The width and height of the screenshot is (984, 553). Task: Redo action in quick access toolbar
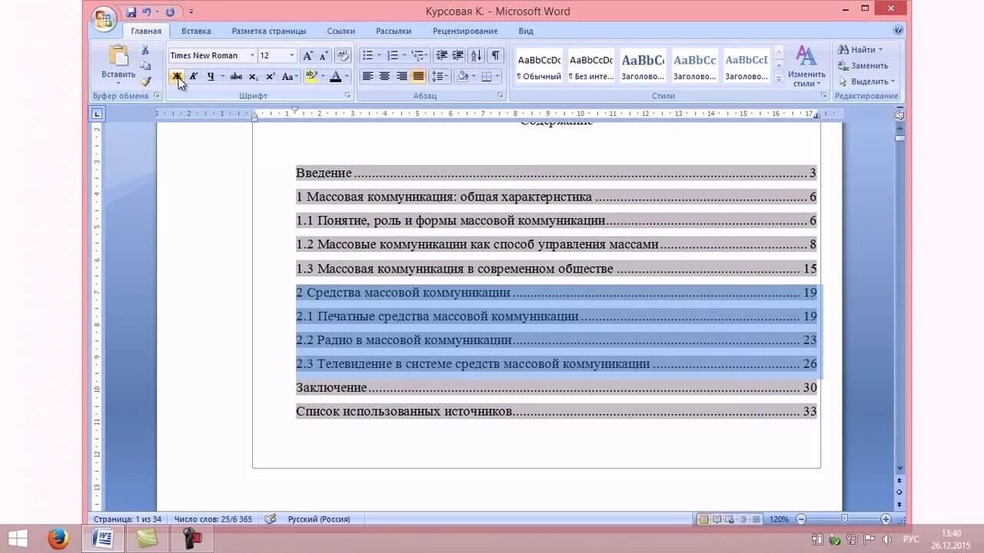pyautogui.click(x=170, y=12)
